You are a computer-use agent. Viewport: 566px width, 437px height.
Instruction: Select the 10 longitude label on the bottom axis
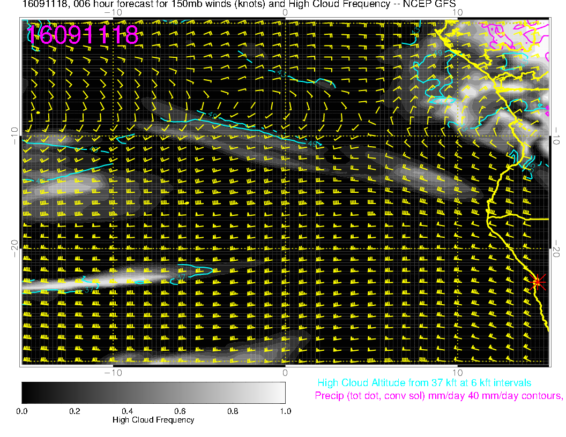click(457, 373)
